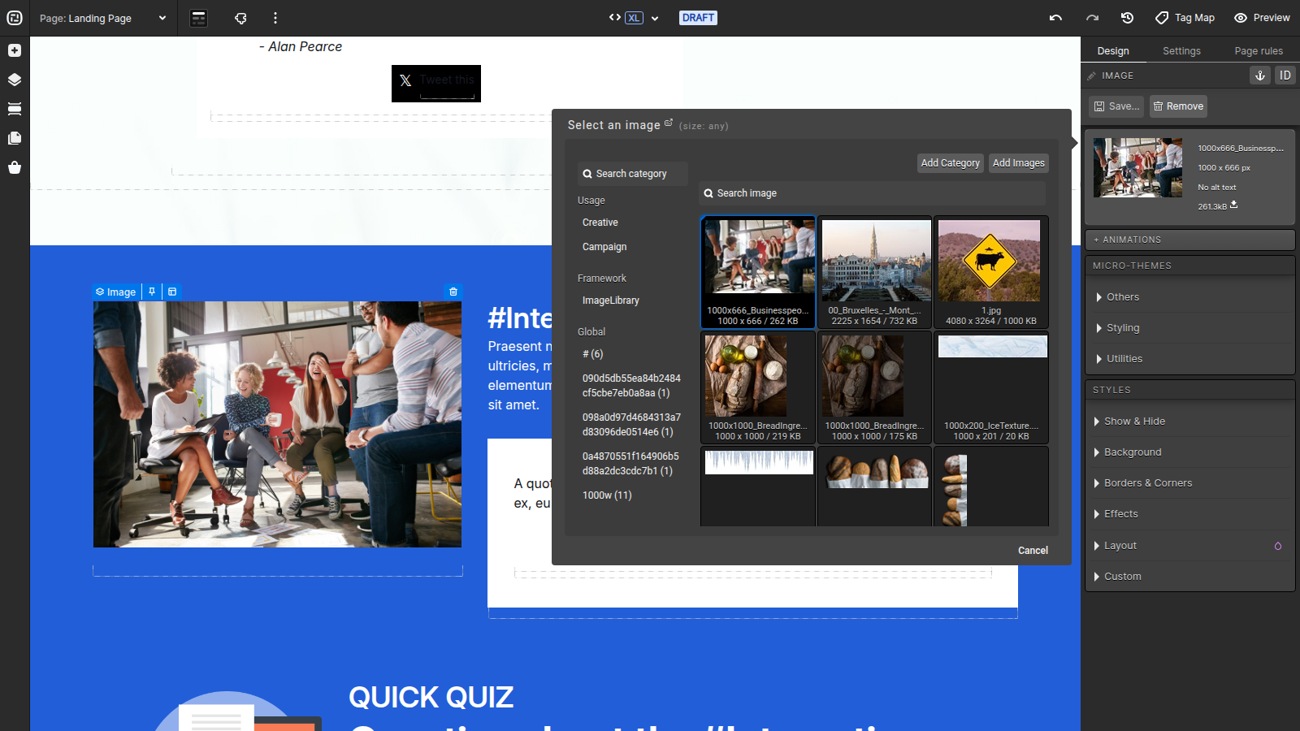Viewport: 1300px width, 731px height.
Task: Open page Preview
Action: [1262, 18]
